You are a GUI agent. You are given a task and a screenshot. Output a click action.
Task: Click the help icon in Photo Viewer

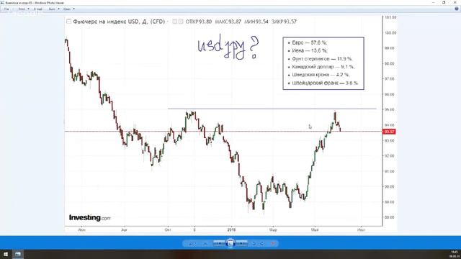coord(457,9)
